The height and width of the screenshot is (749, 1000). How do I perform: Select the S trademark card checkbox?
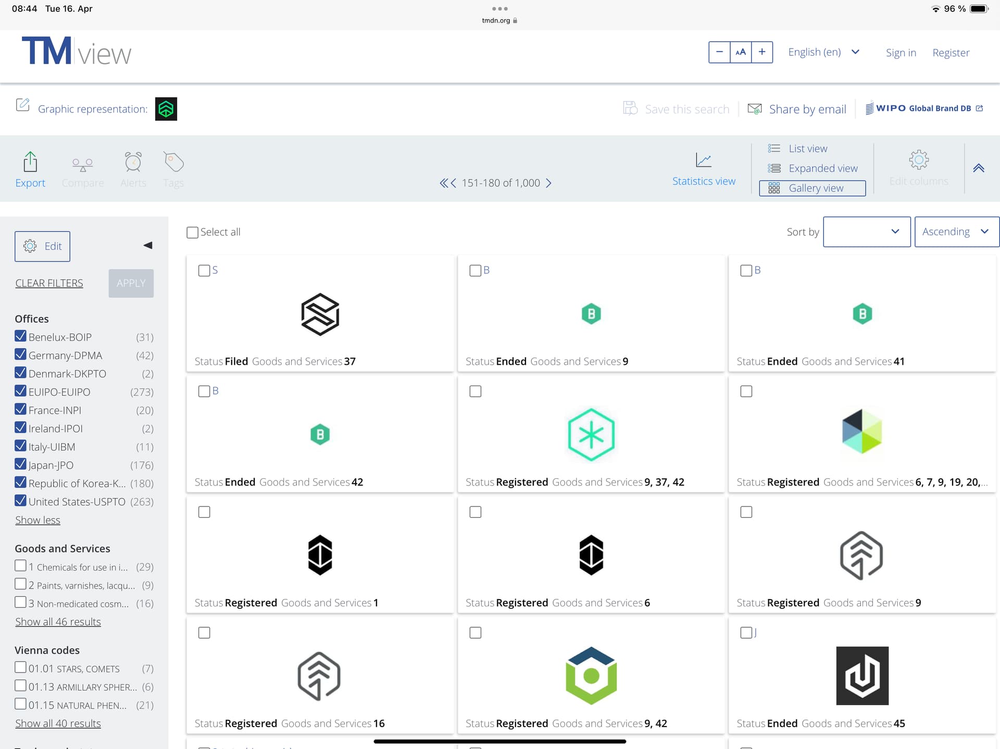(204, 271)
